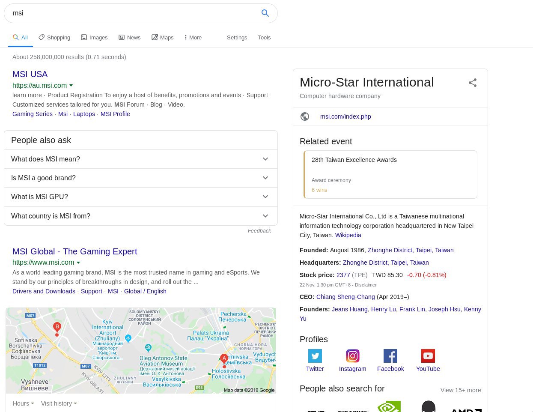Click the 'About 258,000,000 results' text
This screenshot has height=412, width=533.
69,57
